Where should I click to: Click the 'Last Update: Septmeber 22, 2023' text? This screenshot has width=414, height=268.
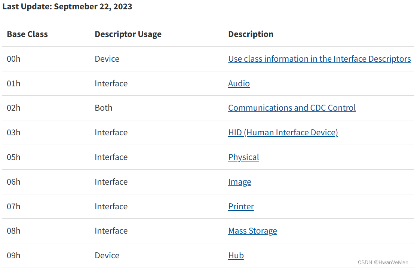(x=67, y=7)
